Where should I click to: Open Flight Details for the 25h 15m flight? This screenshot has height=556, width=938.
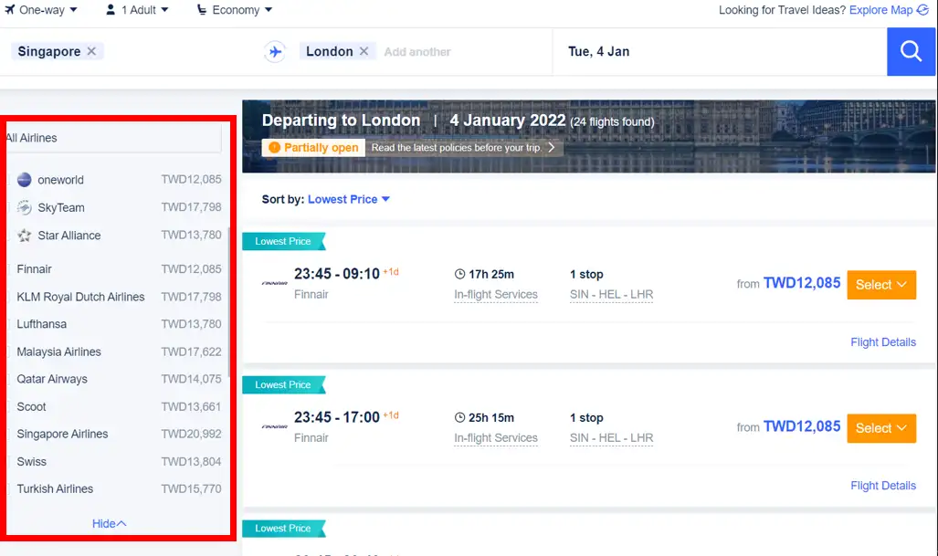click(x=883, y=486)
